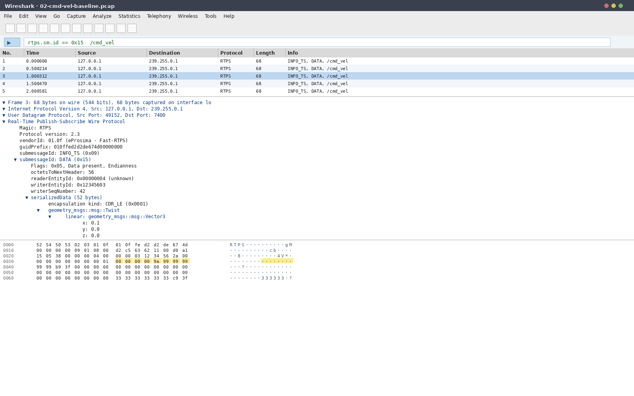Sort packets by the No. column
This screenshot has height=396, width=634.
(12, 53)
